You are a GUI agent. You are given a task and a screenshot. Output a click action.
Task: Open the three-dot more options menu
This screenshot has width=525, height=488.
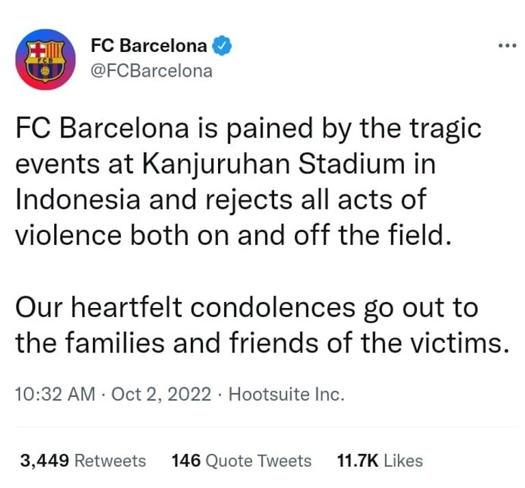(x=507, y=47)
